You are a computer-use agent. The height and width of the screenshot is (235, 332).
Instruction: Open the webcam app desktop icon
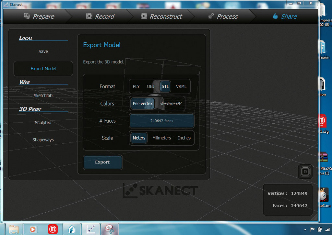click(x=325, y=197)
